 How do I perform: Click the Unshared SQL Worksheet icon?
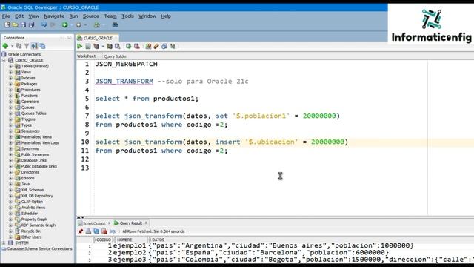[x=148, y=46]
